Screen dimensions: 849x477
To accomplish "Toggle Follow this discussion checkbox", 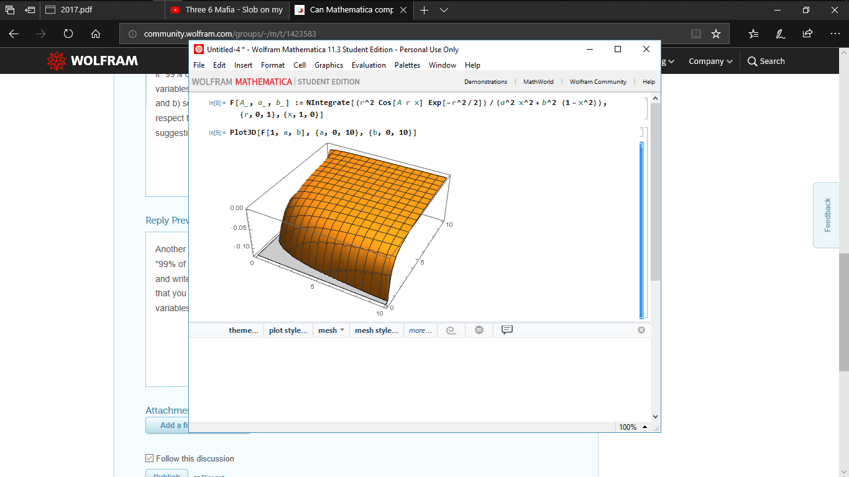I will pyautogui.click(x=149, y=458).
